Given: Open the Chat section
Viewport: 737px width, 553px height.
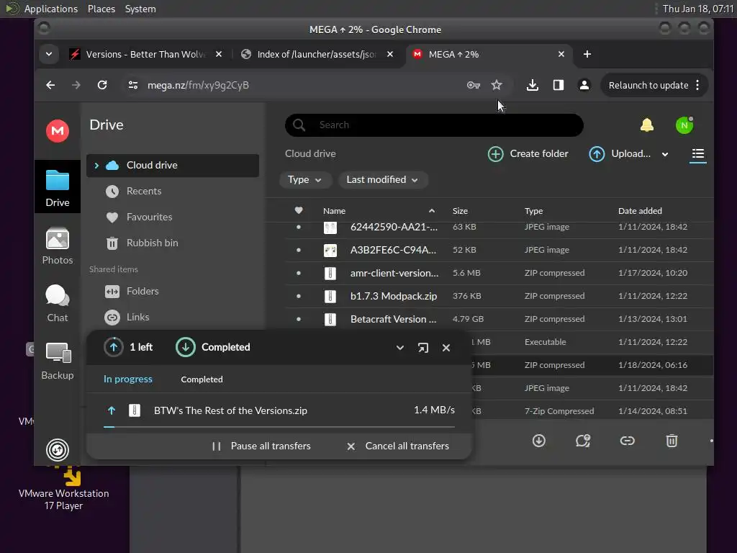Looking at the screenshot, I should click(x=58, y=303).
